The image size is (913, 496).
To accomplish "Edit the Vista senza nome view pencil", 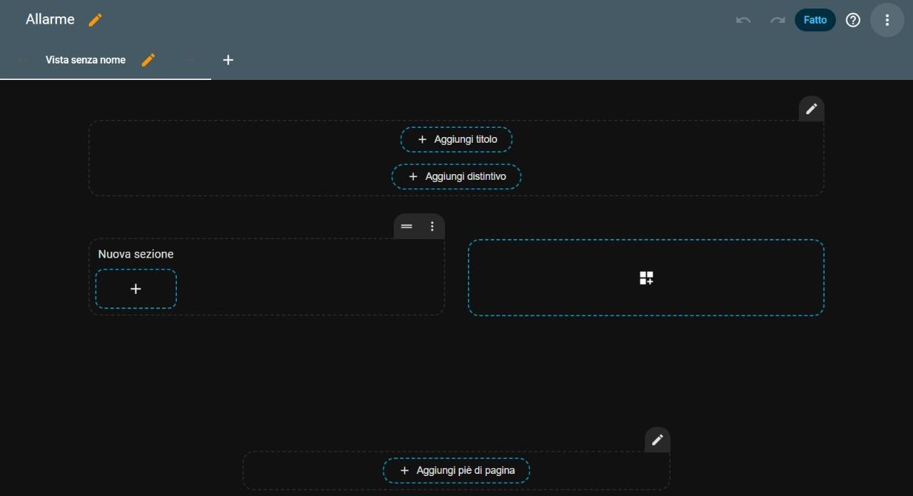I will (148, 60).
